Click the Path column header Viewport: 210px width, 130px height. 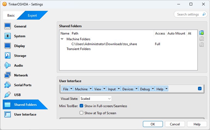click(x=112, y=33)
